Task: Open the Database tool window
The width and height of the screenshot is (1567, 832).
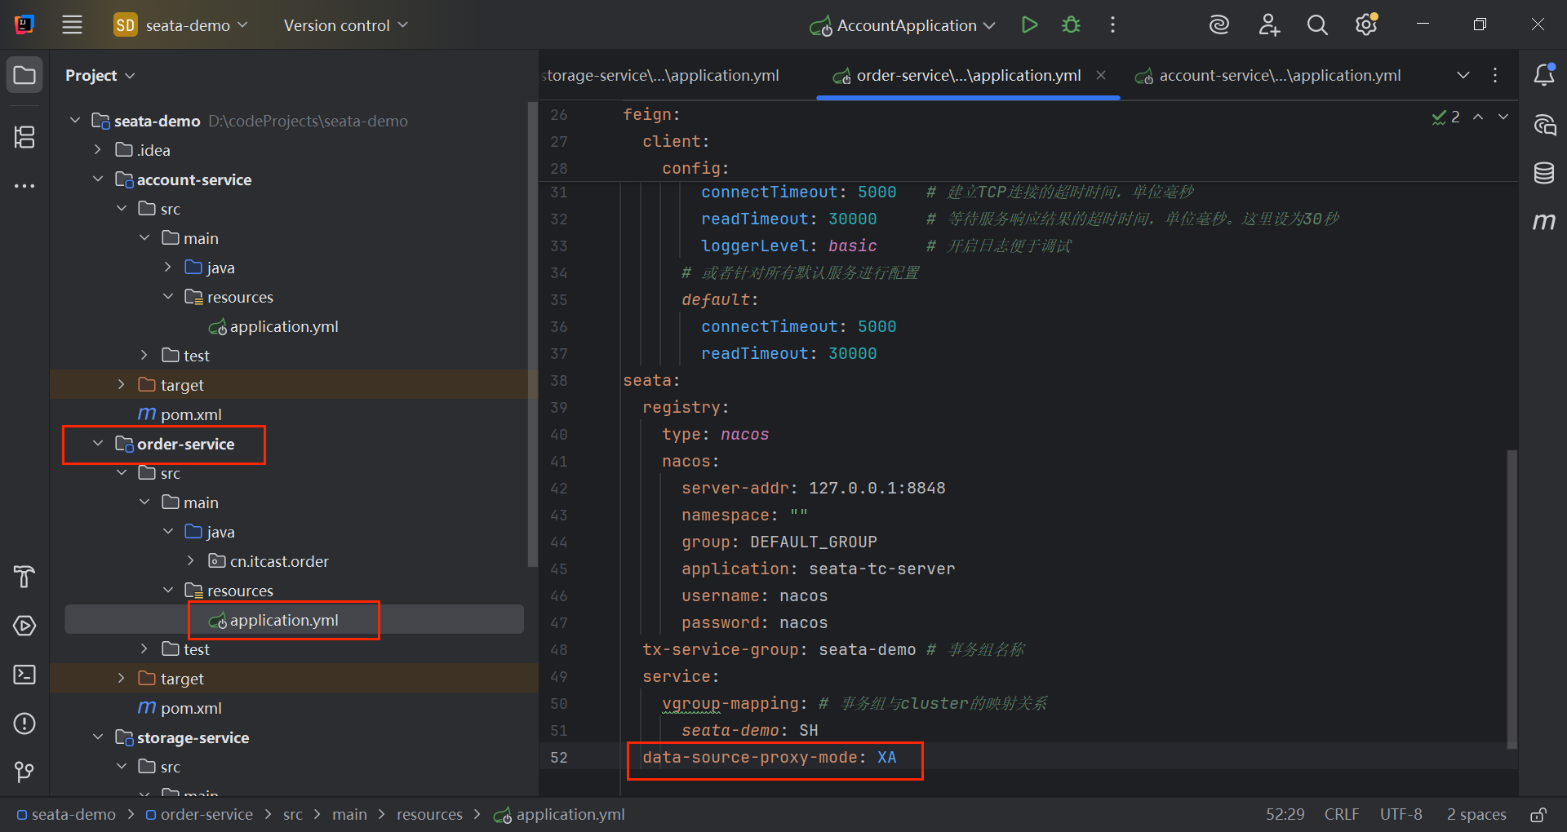Action: [1544, 173]
